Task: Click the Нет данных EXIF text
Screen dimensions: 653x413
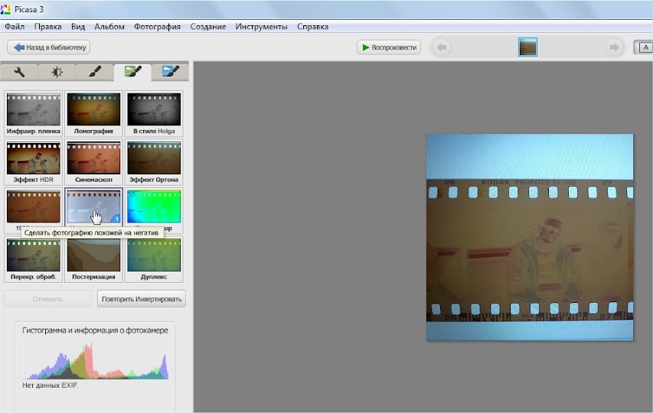Action: pos(51,385)
